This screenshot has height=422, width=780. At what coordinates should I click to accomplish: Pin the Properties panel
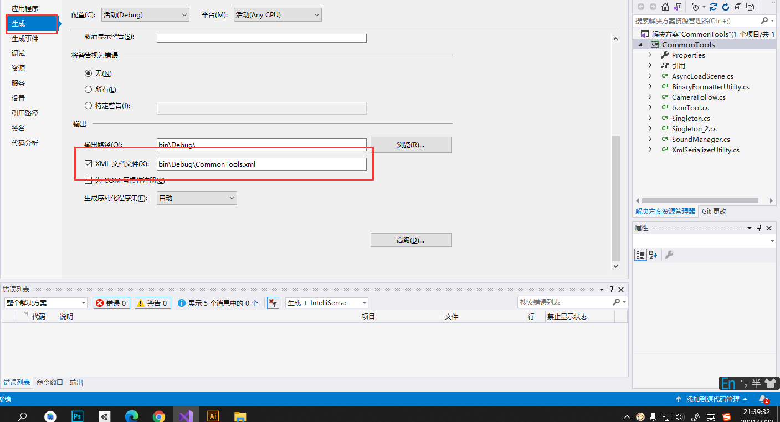tap(760, 228)
